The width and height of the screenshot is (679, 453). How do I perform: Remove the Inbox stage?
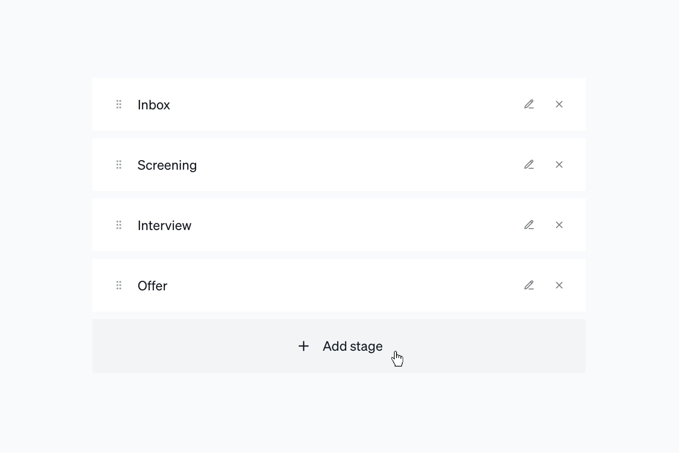pyautogui.click(x=559, y=104)
